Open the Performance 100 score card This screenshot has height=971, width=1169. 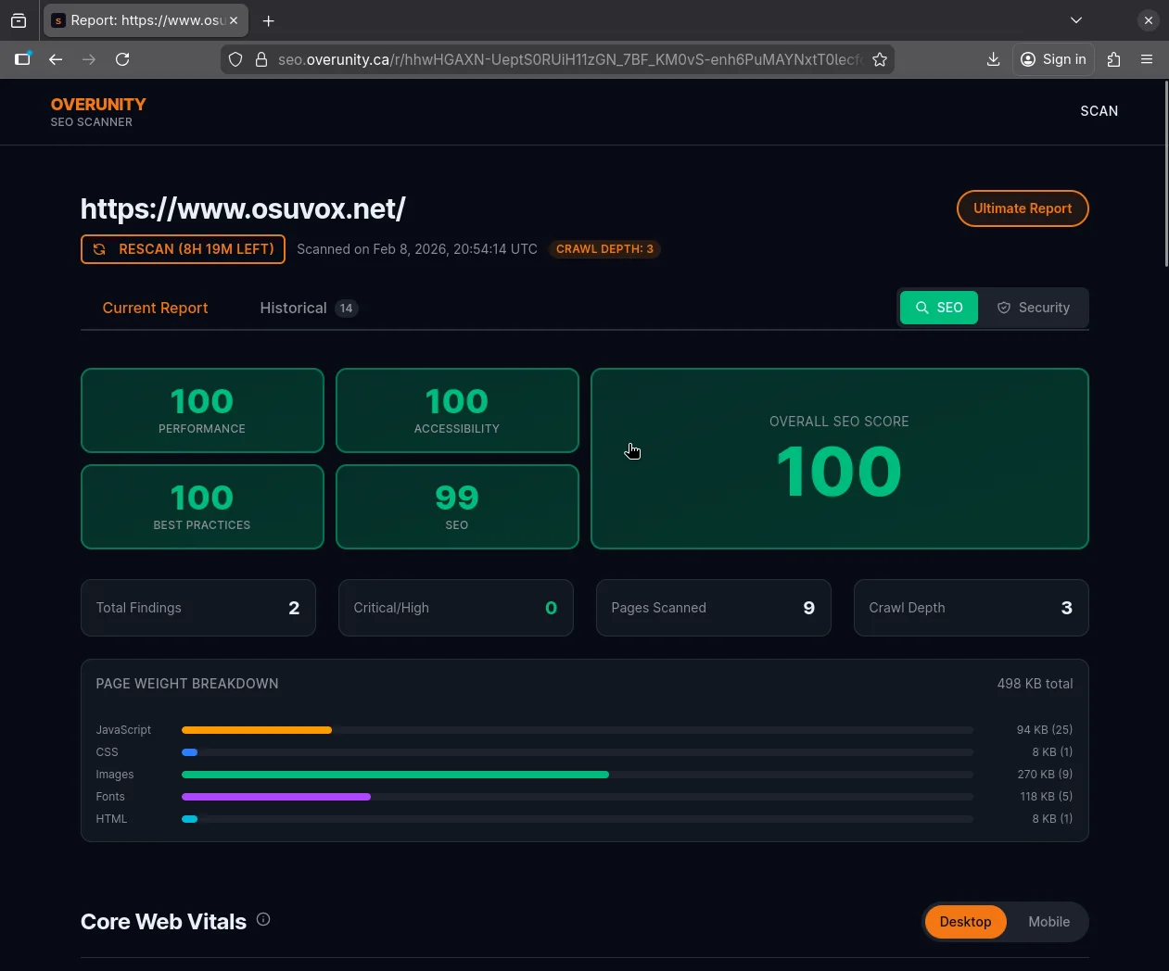click(x=202, y=410)
